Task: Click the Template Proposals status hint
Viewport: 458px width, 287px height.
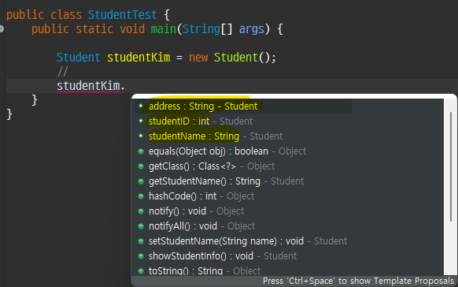Action: [358, 281]
